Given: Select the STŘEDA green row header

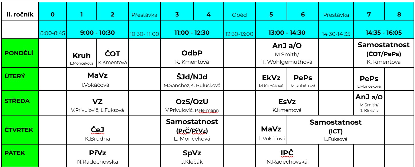Looking at the screenshot, I should tap(19, 102).
